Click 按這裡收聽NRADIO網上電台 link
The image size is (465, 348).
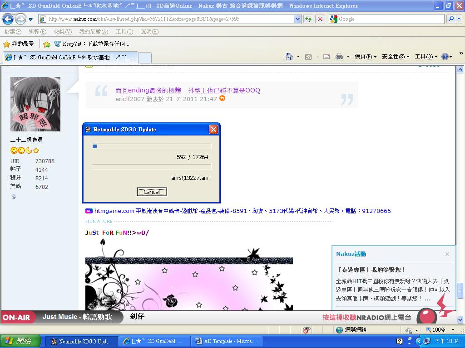tap(367, 318)
